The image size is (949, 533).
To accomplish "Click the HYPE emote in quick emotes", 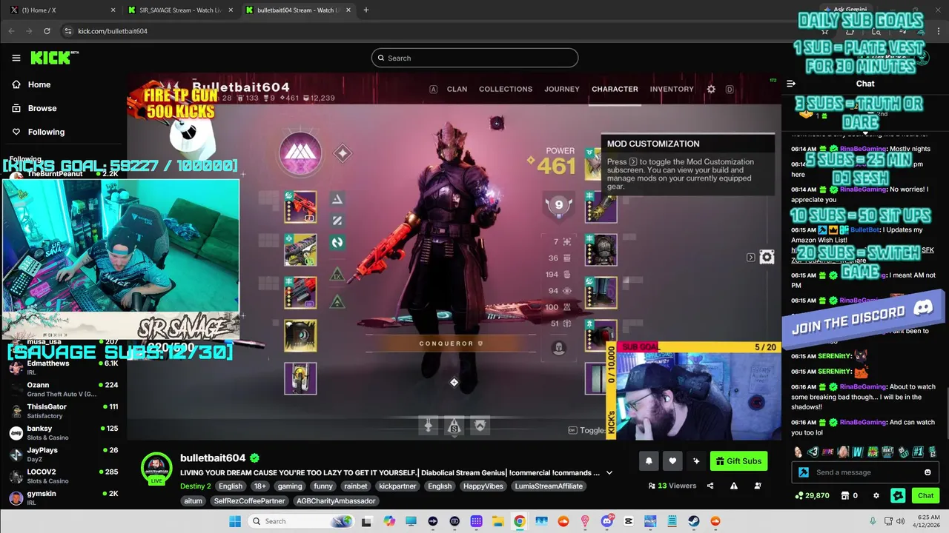I will pyautogui.click(x=828, y=452).
